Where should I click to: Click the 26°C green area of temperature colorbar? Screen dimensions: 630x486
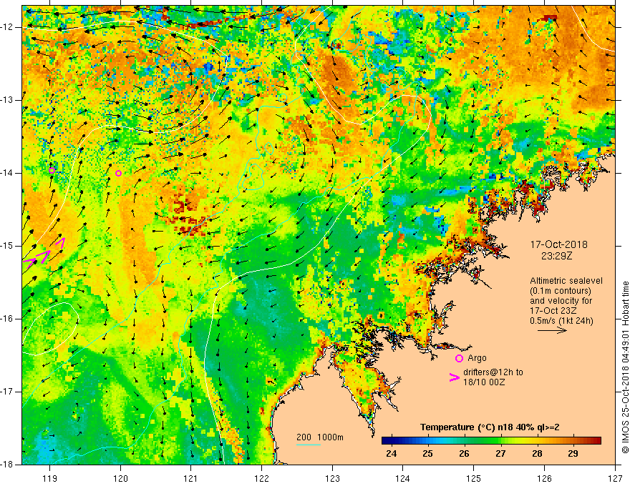point(464,441)
